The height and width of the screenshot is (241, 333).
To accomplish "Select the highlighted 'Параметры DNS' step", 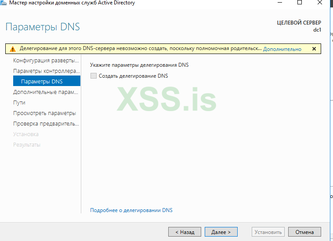I will [x=47, y=81].
